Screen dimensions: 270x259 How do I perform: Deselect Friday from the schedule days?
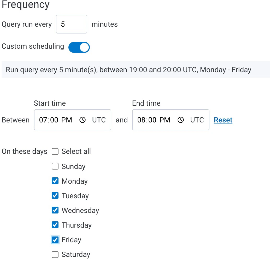pos(55,240)
